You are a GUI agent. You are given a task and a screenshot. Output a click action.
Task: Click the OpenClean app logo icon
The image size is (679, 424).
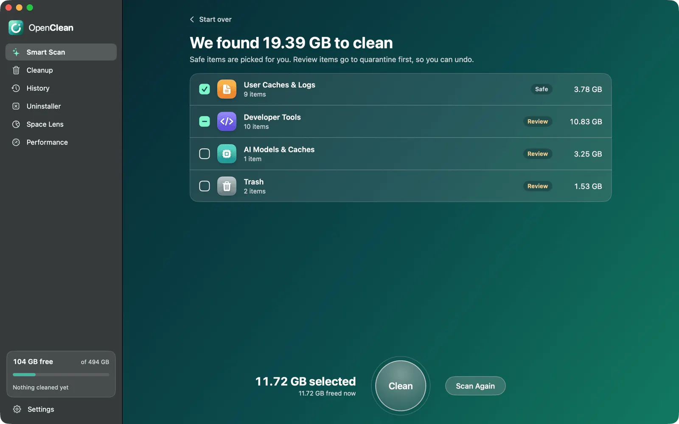[16, 28]
